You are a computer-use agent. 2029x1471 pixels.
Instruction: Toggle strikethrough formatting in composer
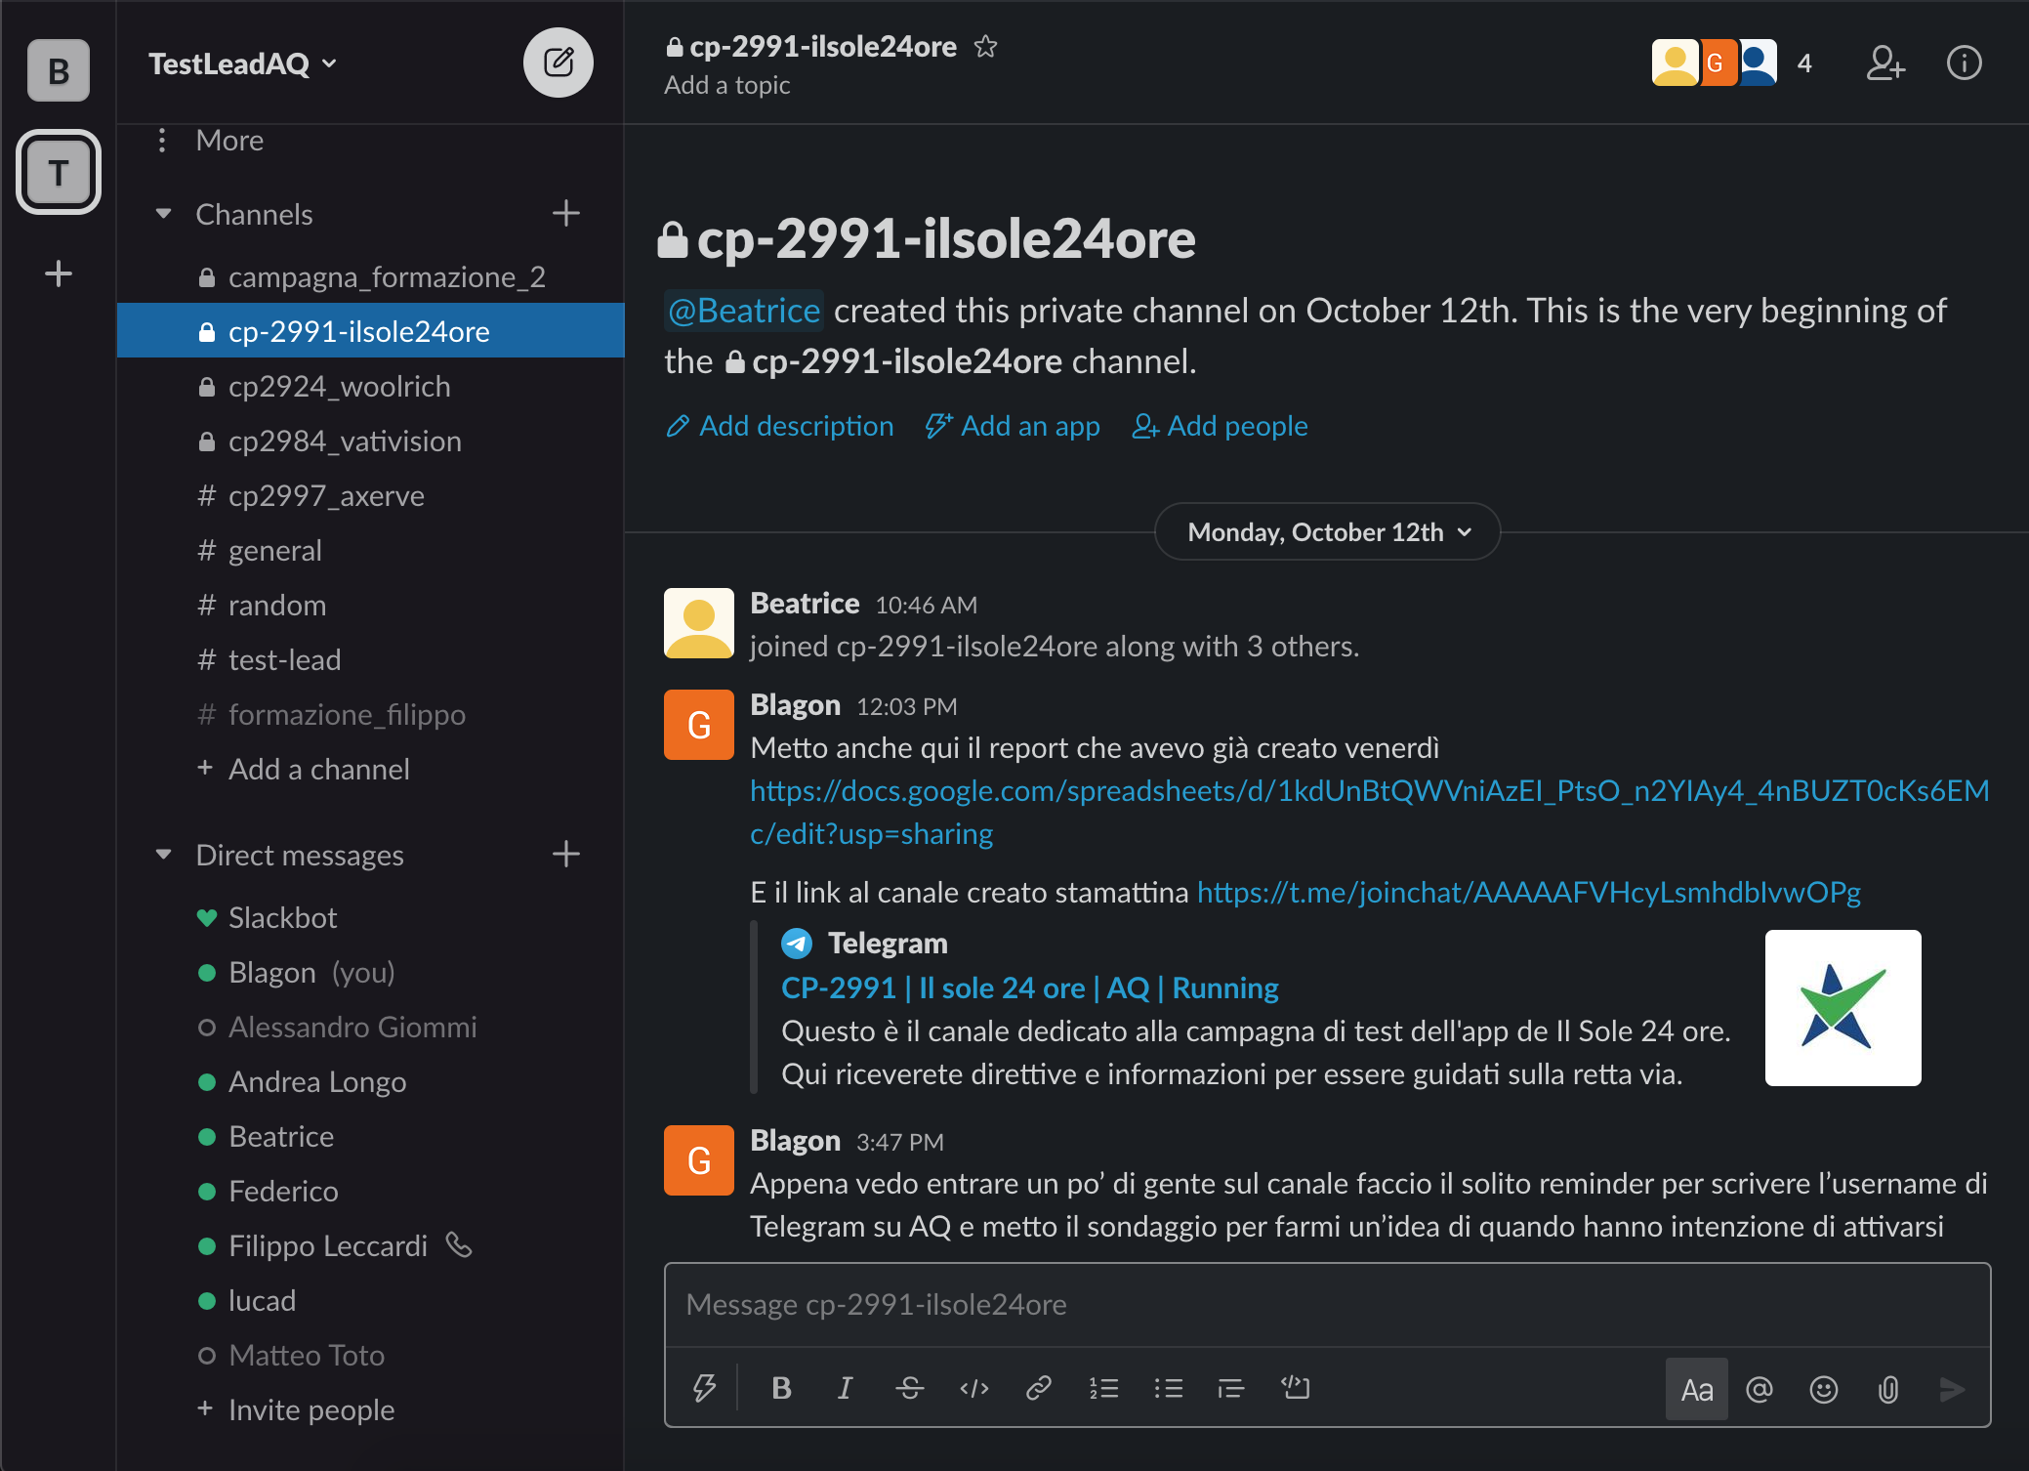click(x=909, y=1388)
